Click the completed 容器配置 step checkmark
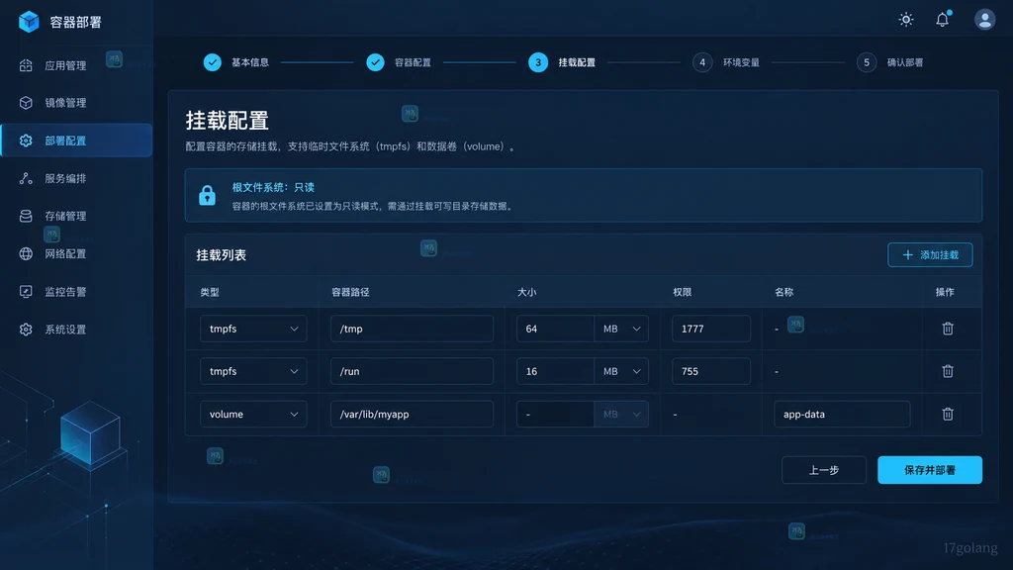1013x570 pixels. [375, 62]
